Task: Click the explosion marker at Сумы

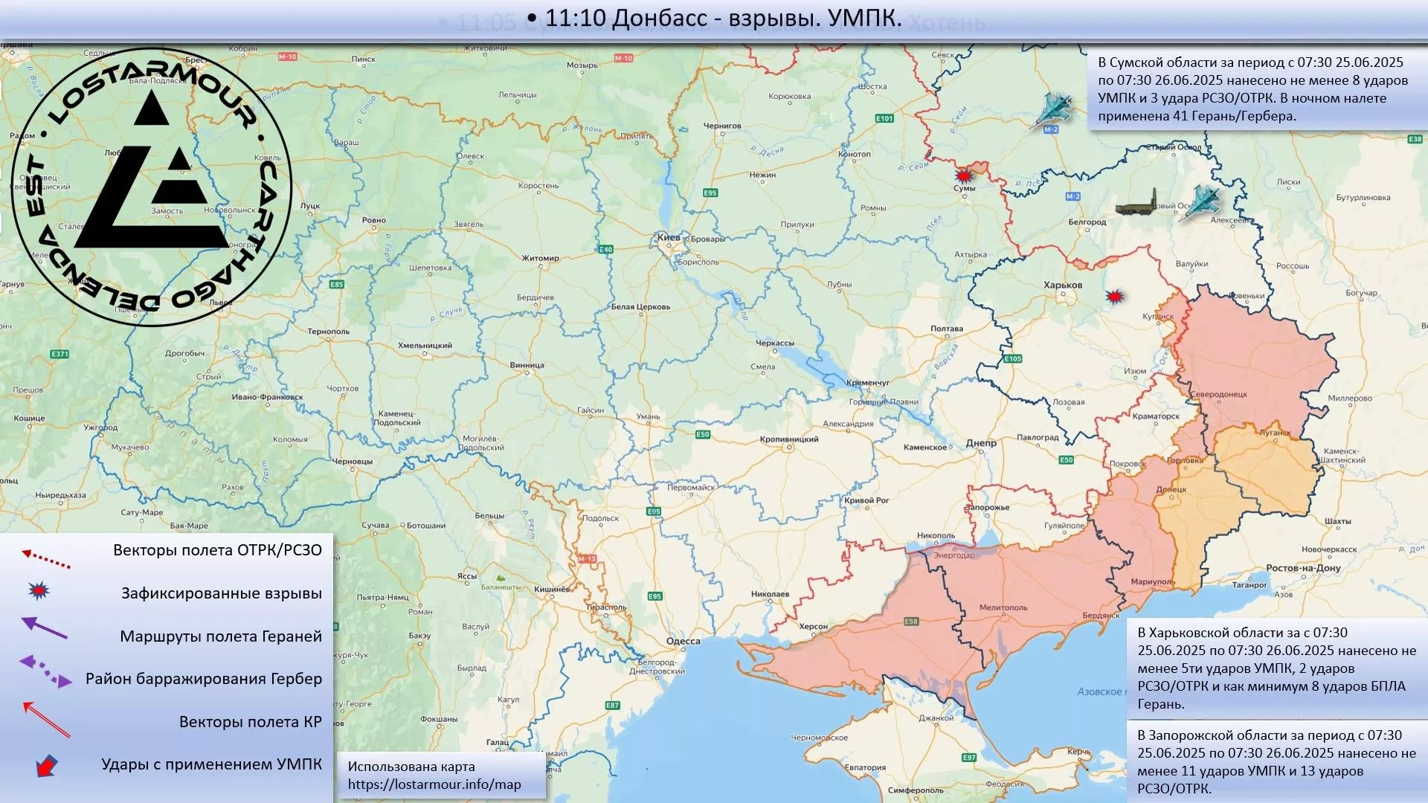Action: pos(964,176)
